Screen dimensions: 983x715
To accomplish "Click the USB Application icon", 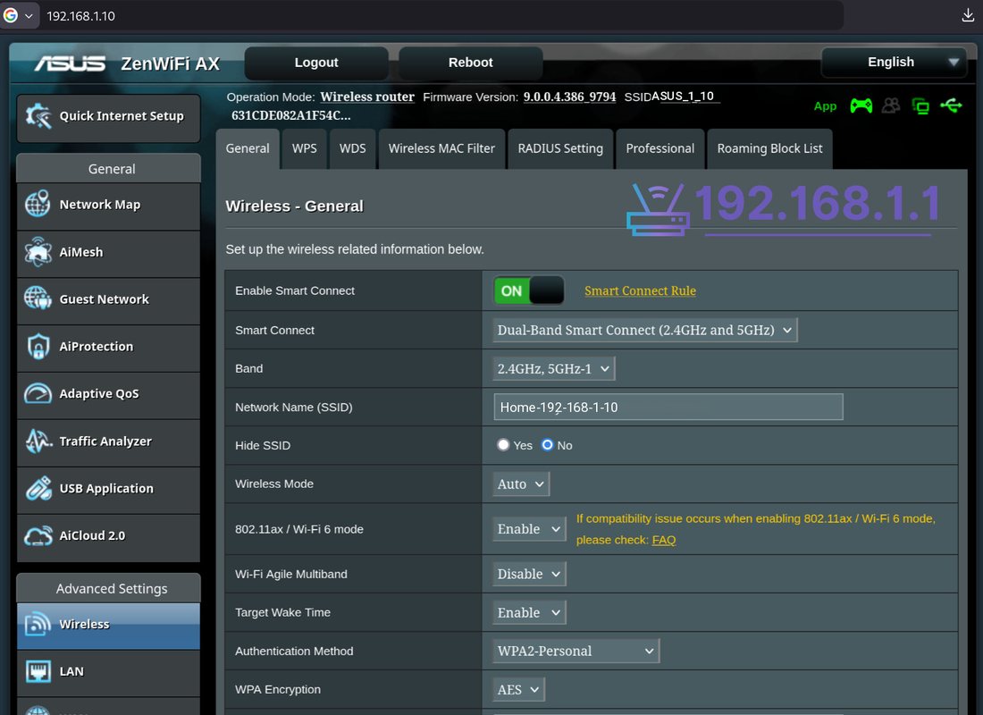I will 38,488.
